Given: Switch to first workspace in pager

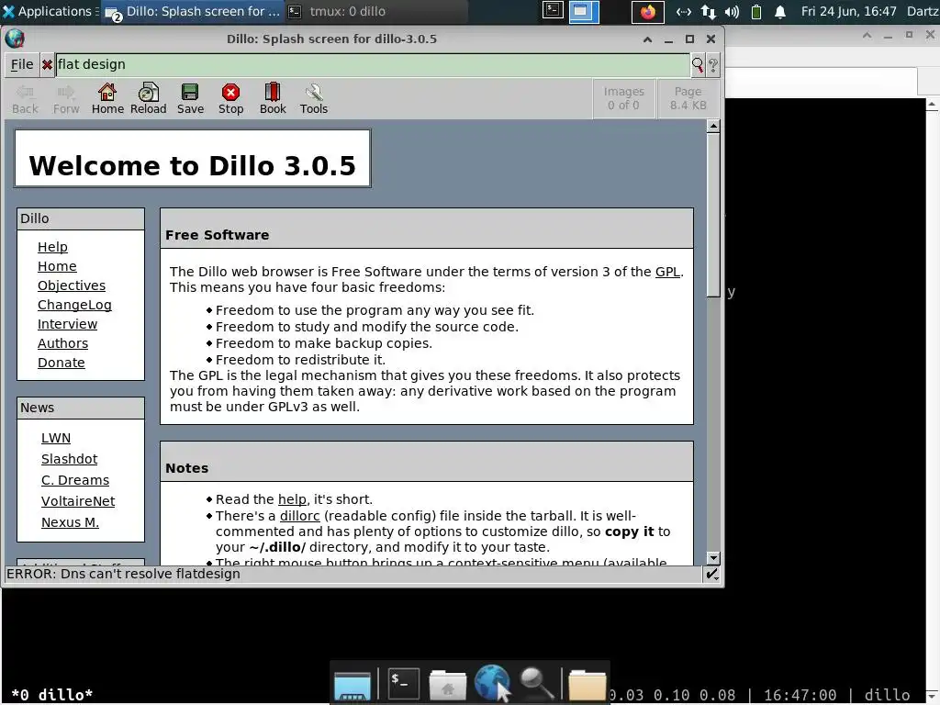Looking at the screenshot, I should [553, 11].
